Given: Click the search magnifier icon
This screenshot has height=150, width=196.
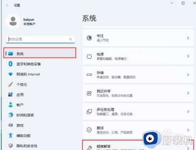Looking at the screenshot, I should click(x=70, y=39).
